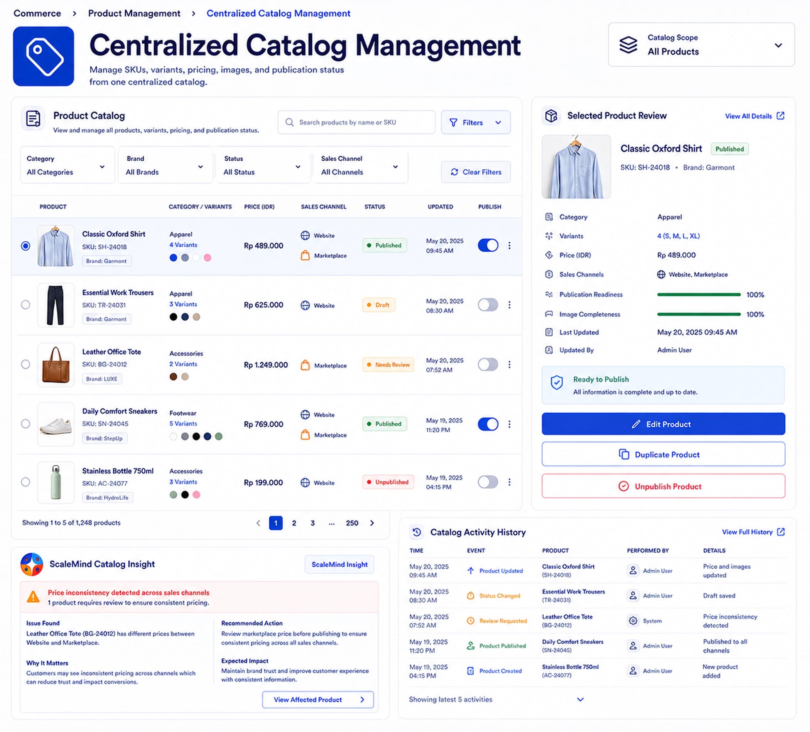Click the Duplicate Product button
This screenshot has width=810, height=732.
pyautogui.click(x=663, y=454)
